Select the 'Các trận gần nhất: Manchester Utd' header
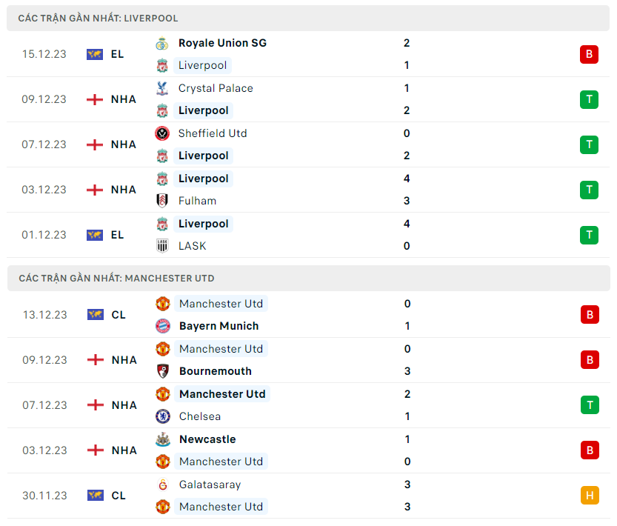Viewport: 617px width, 526px height. [116, 279]
